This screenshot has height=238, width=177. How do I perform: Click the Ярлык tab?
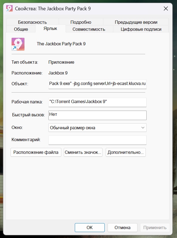(50, 29)
